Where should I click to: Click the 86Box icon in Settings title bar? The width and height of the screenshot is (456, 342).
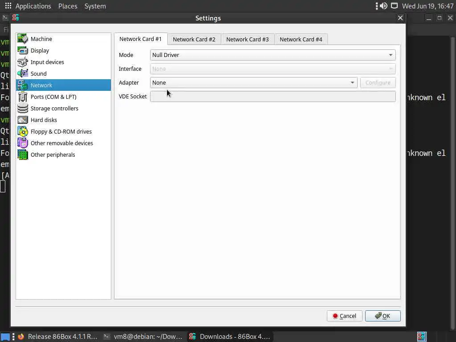pyautogui.click(x=16, y=18)
